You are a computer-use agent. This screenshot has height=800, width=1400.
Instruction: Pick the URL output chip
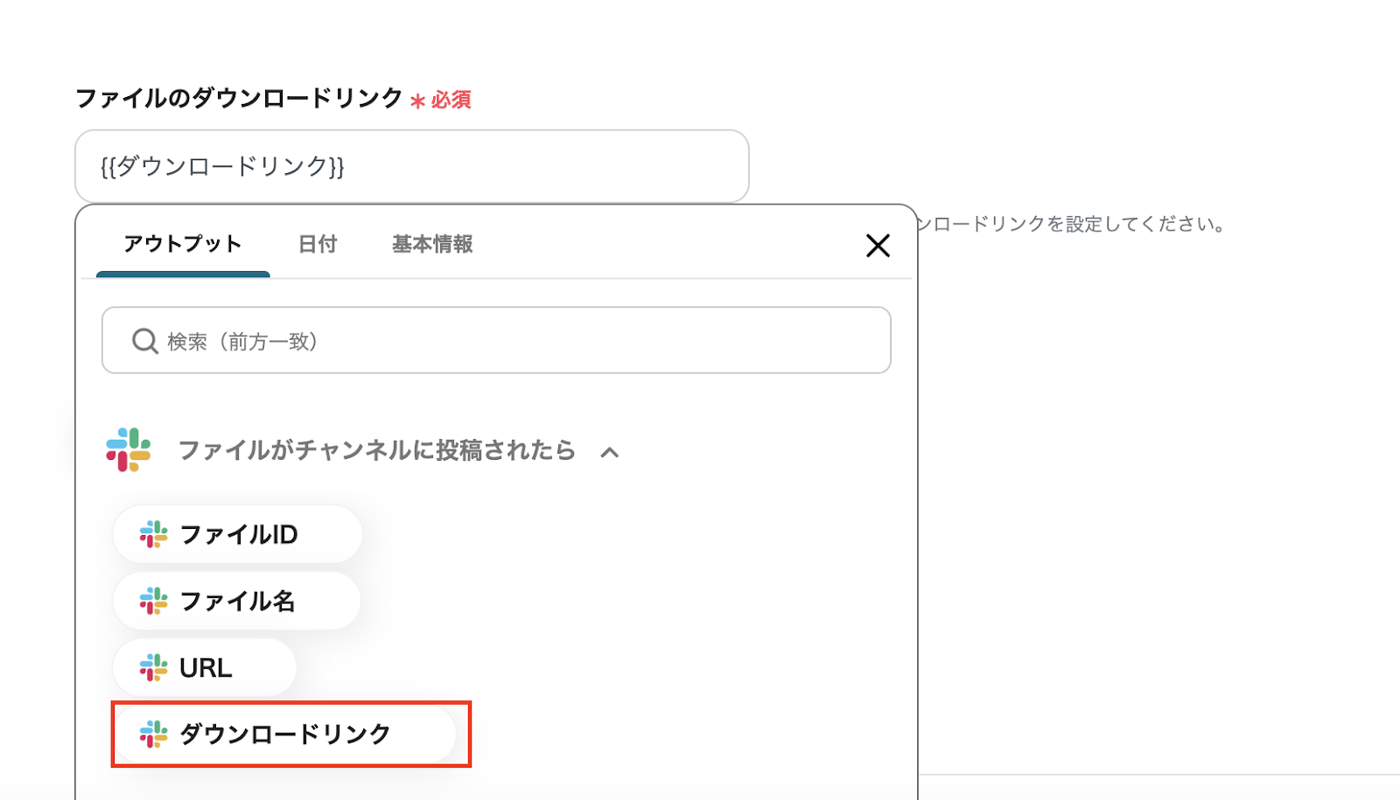click(x=206, y=668)
